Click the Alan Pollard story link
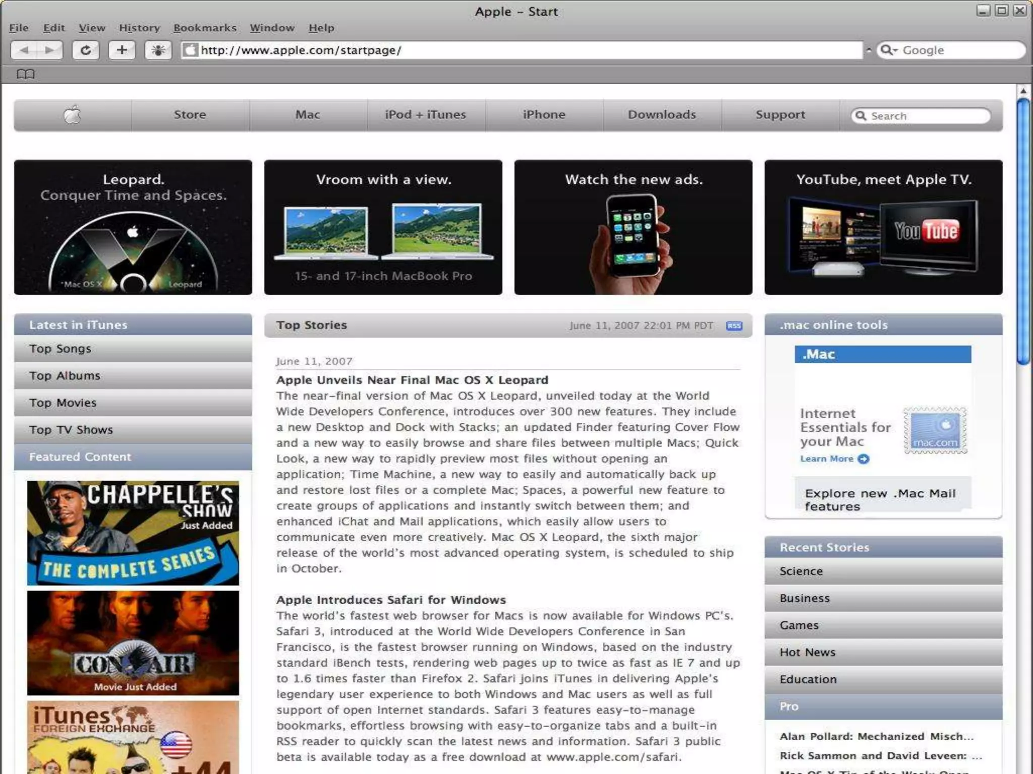This screenshot has width=1033, height=774. tap(876, 736)
